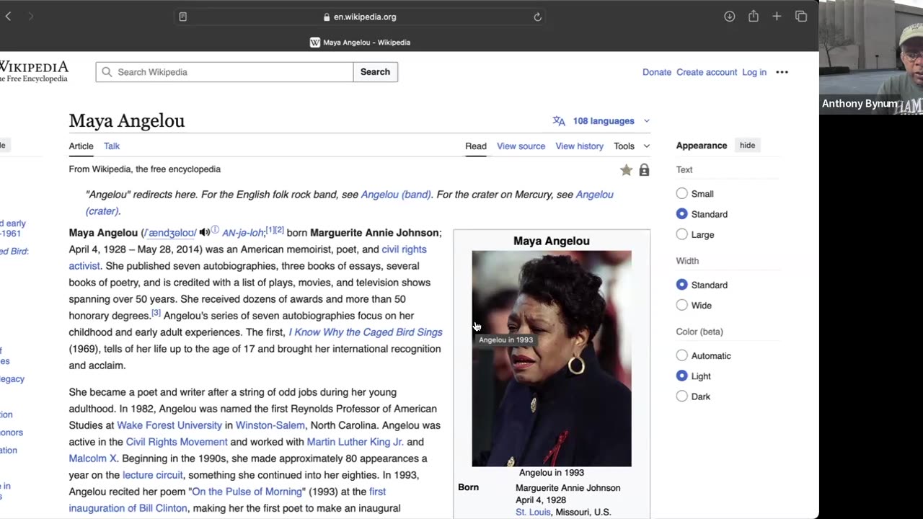Click the Create account link
Screen dimensions: 923x519
point(707,72)
